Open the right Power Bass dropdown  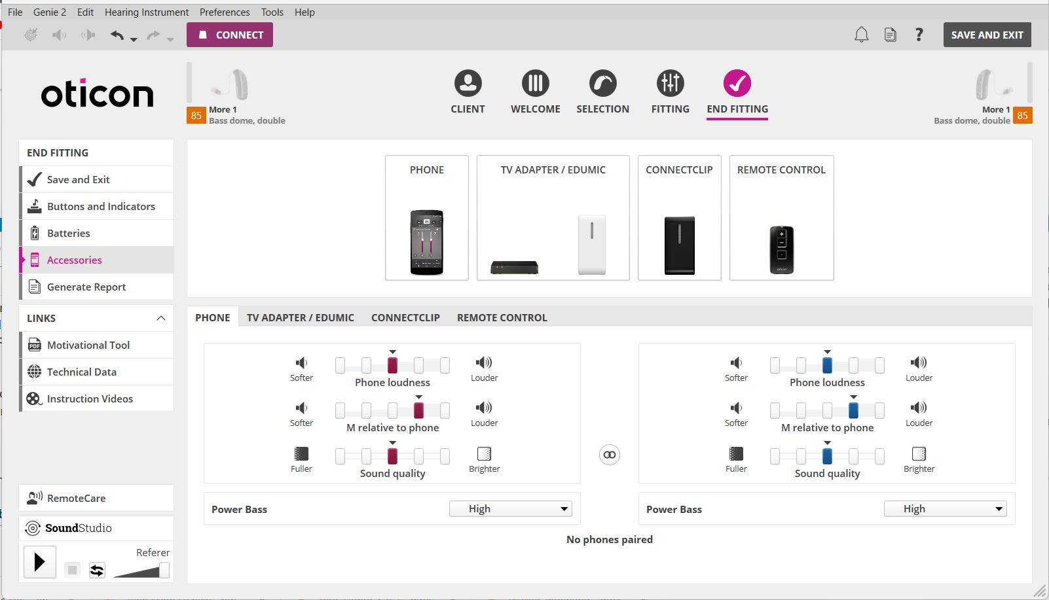coord(946,509)
